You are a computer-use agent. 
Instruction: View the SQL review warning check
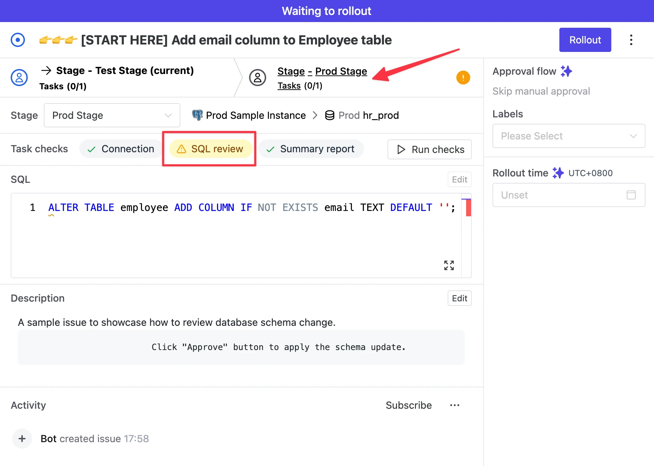click(x=211, y=149)
